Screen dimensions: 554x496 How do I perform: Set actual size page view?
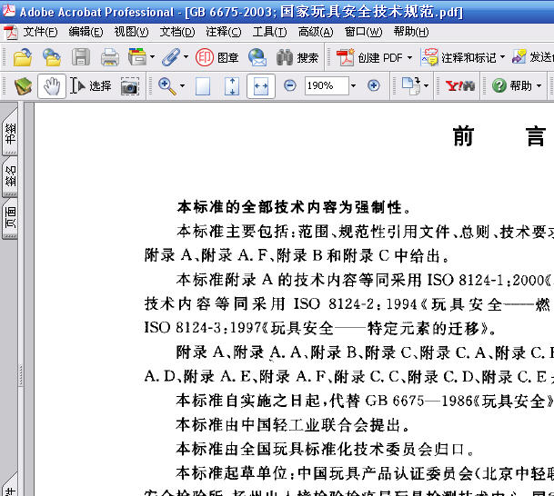(x=203, y=86)
